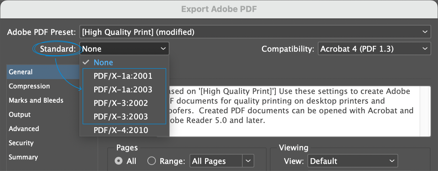Open the Adobe PDF Preset dropdown

pos(255,32)
